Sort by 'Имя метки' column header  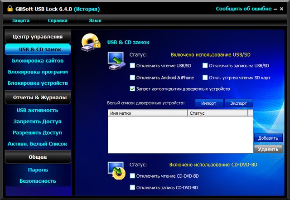(147, 113)
